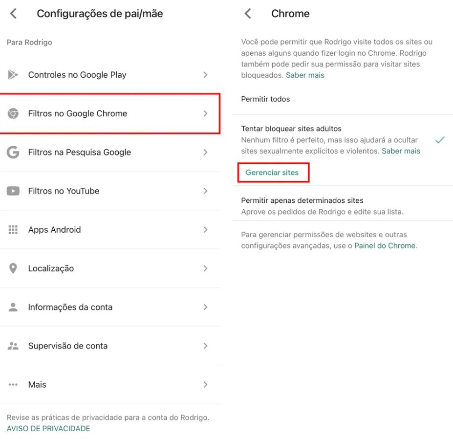Image resolution: width=453 pixels, height=439 pixels.
Task: Go back from Configurações de pai/mãe
Action: (x=13, y=14)
